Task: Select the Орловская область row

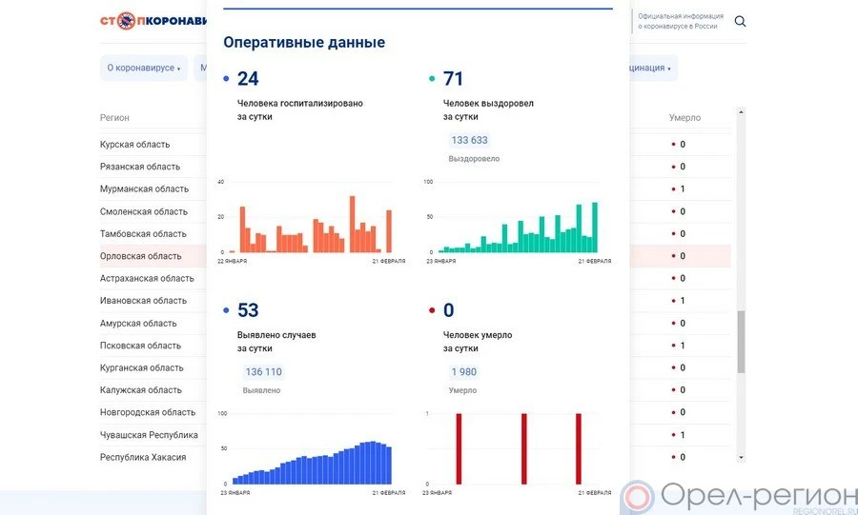Action: click(140, 256)
